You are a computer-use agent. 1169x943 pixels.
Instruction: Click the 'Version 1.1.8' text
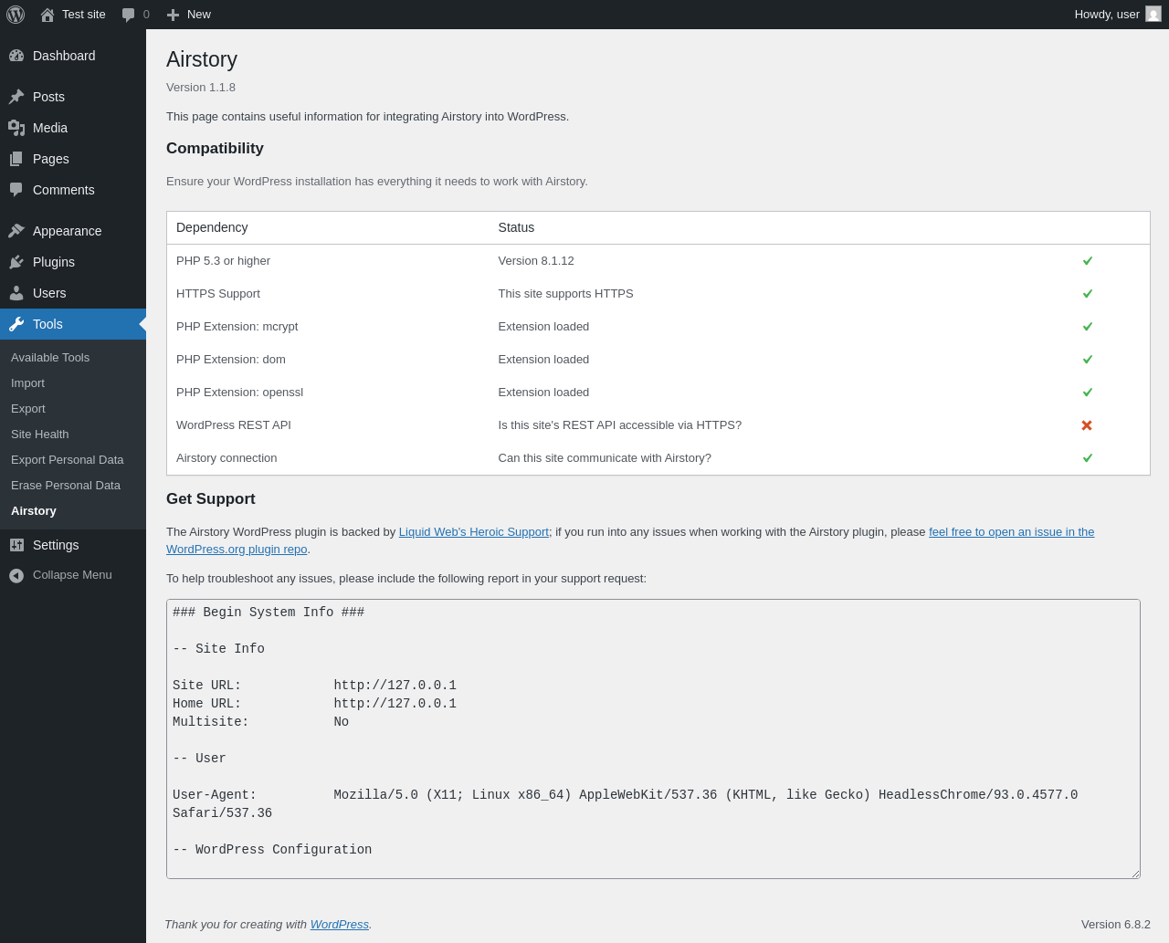point(201,88)
